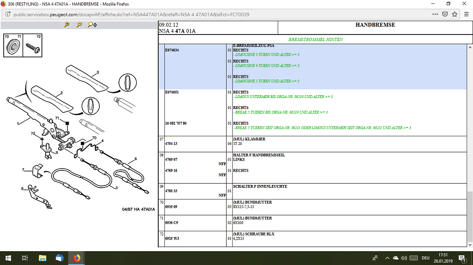Open the Windows Start menu
Screen dimensions: 473x265
tap(8, 258)
